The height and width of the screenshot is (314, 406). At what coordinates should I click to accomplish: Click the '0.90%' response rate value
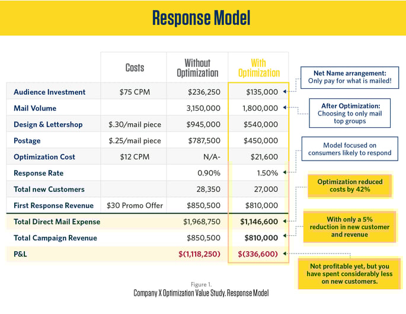click(x=209, y=173)
